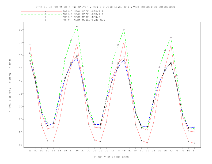The image size is (212, 164).
Task: Click the y-axis tick value 60
Action: tap(21, 30)
